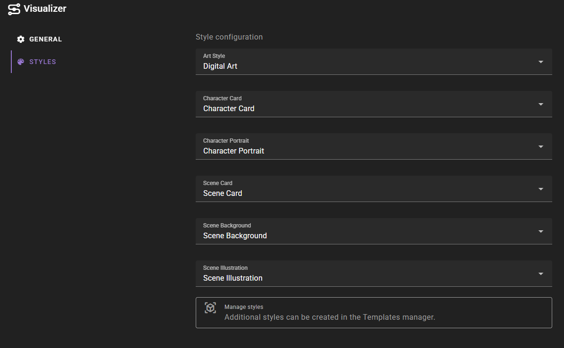This screenshot has width=564, height=348.
Task: Expand the Scene Background dropdown arrow
Action: pyautogui.click(x=540, y=231)
